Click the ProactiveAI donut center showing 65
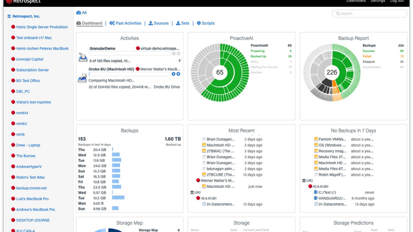The width and height of the screenshot is (413, 232). [x=220, y=72]
